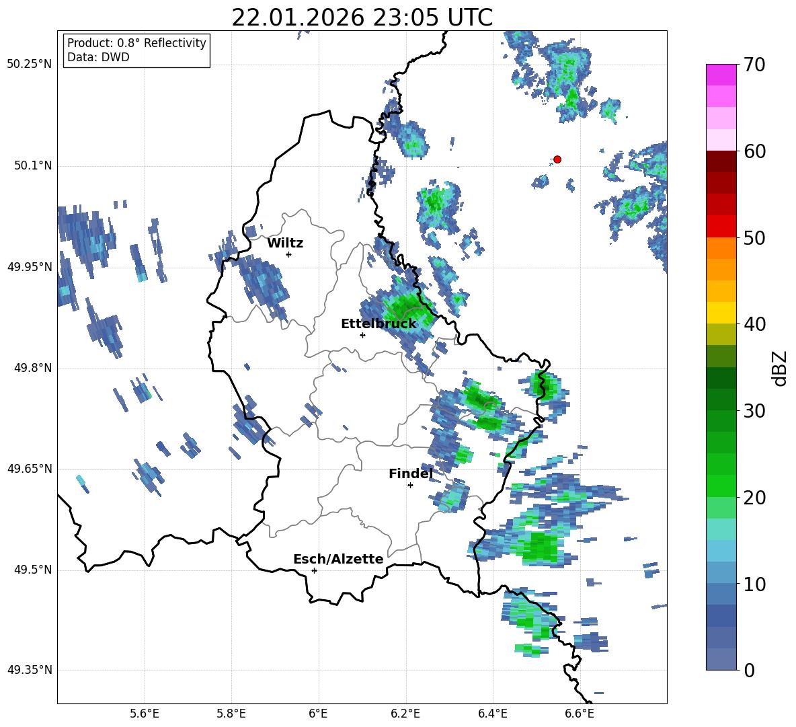Click the 0 tick on colorbar
This screenshot has width=796, height=727.
click(x=749, y=671)
